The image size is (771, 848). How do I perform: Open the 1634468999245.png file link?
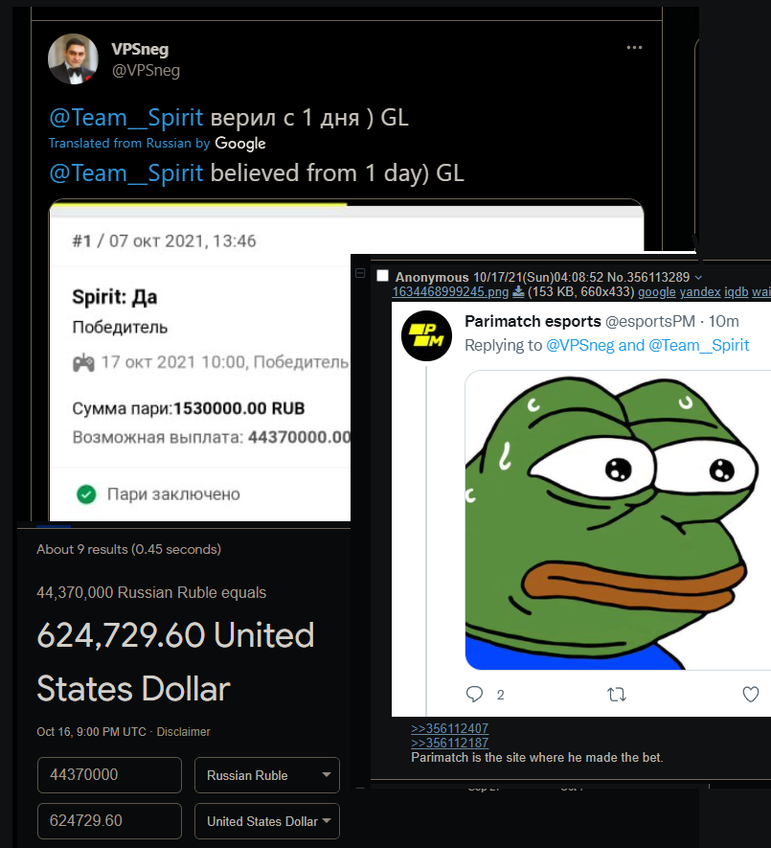tap(450, 291)
